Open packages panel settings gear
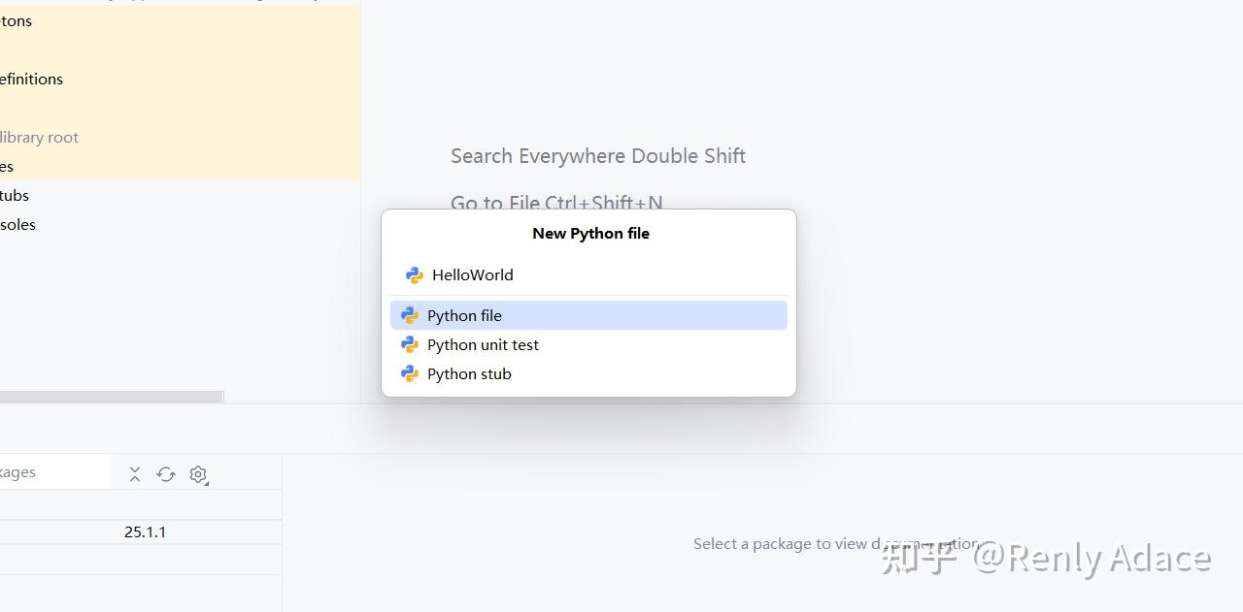Viewport: 1243px width, 612px height. tap(198, 473)
